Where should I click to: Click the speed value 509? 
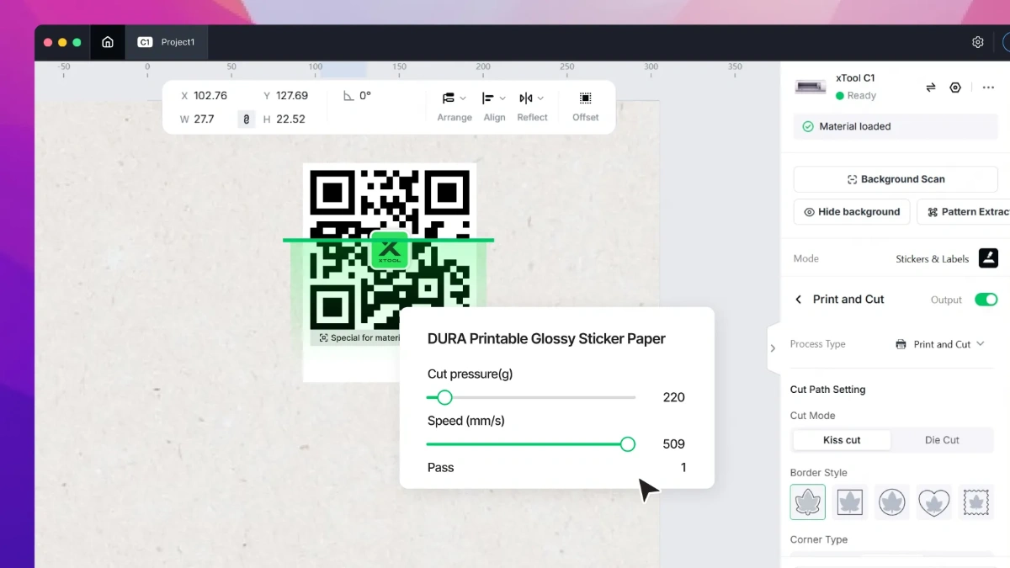tap(674, 444)
